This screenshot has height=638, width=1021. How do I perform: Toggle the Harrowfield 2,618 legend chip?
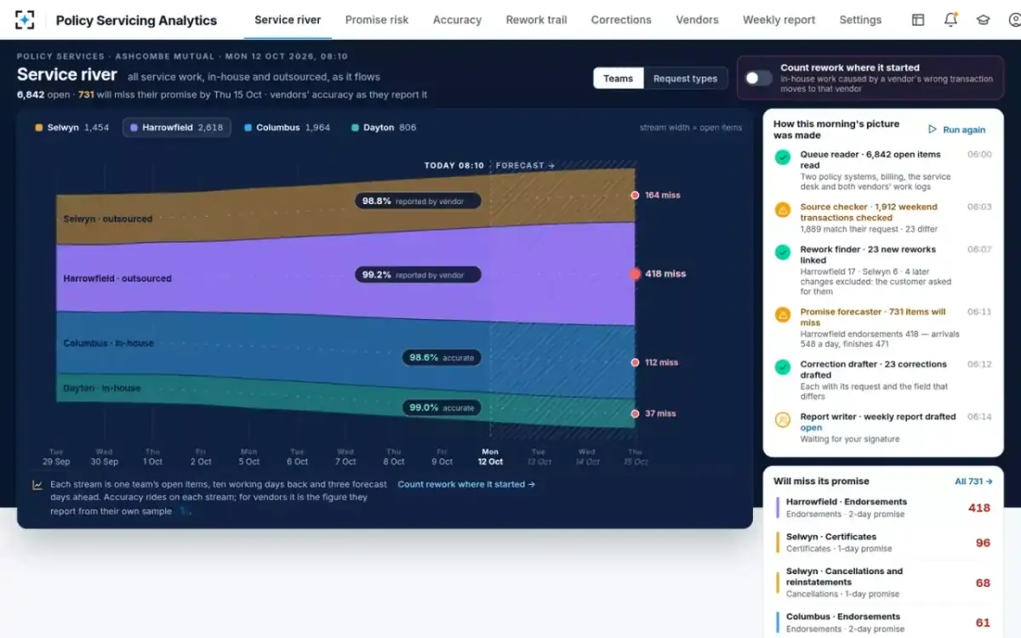click(176, 128)
